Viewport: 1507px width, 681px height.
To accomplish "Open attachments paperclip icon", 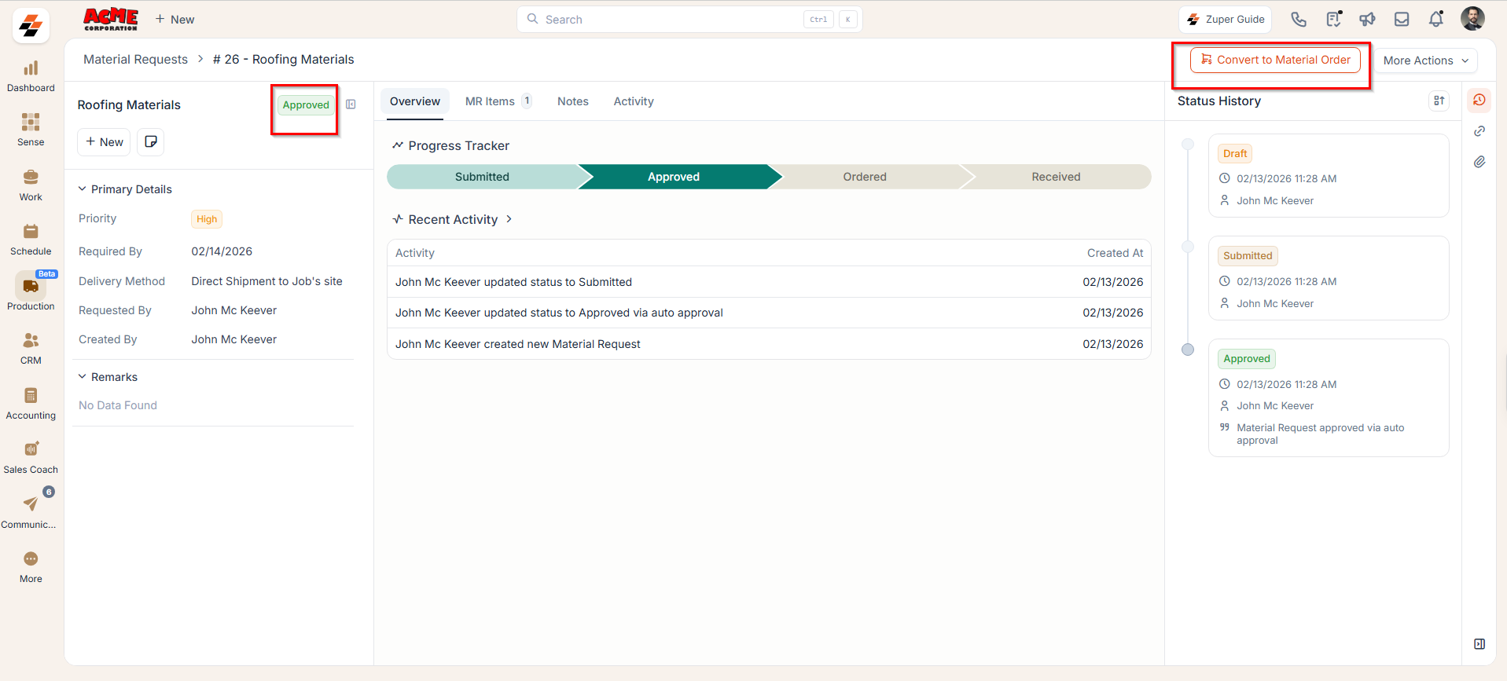I will pos(1479,162).
